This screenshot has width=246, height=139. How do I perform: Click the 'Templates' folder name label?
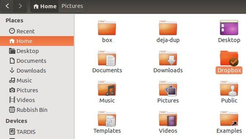point(107,131)
